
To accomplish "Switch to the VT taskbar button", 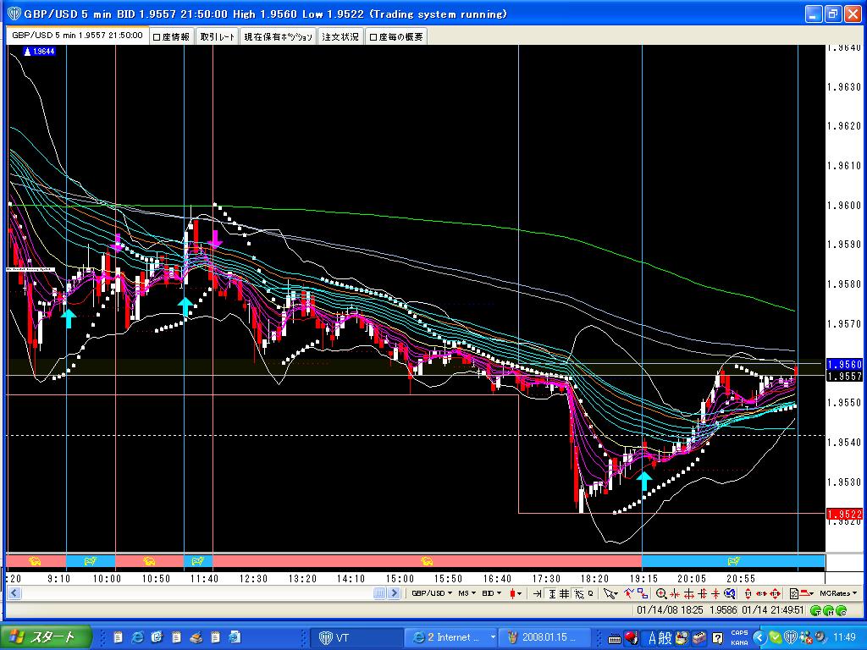I will coord(356,637).
